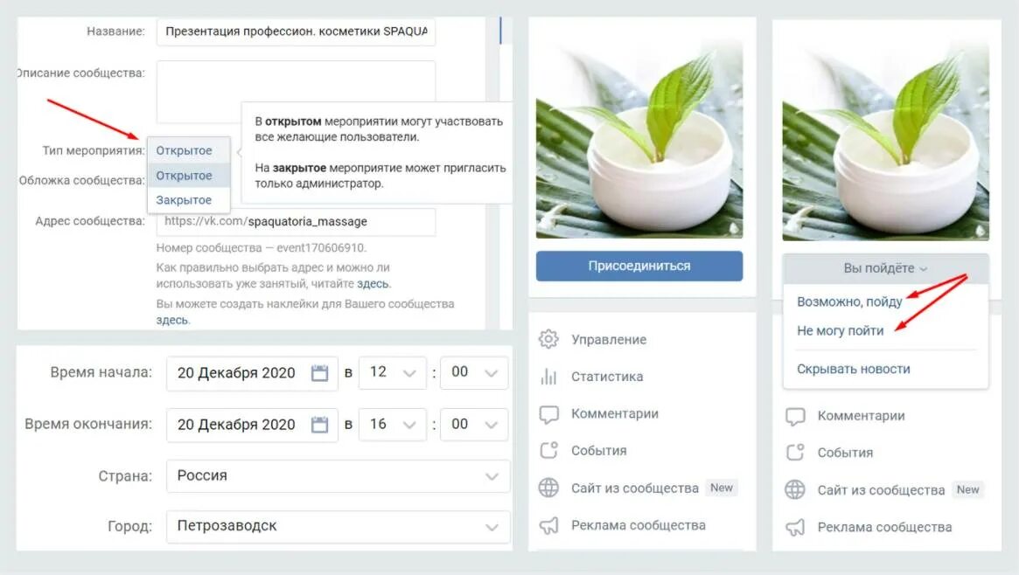This screenshot has height=575, width=1019.
Task: Select Закрытое event type option
Action: click(184, 200)
